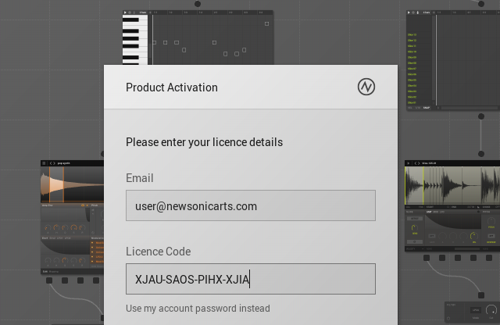Screen dimensions: 500x325
Task: Click the filter module's cutoff knob
Action: (x=491, y=310)
